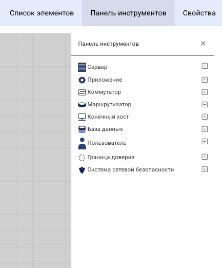222x268 pixels.
Task: Select the Сервер server icon
Action: 82,67
